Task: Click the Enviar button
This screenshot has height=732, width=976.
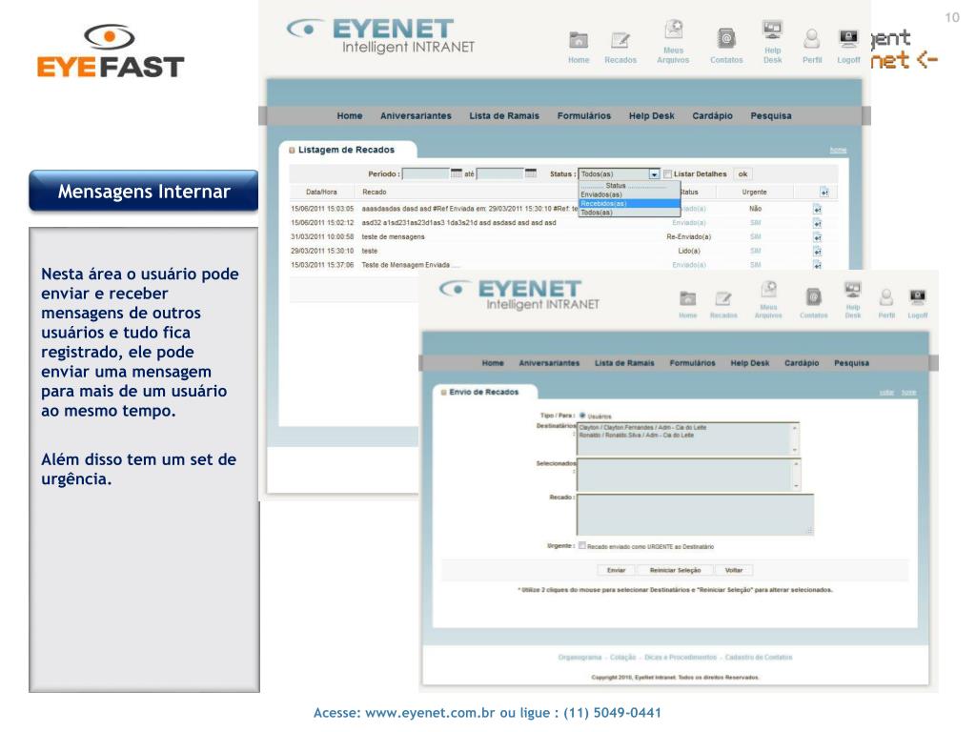Action: [617, 570]
